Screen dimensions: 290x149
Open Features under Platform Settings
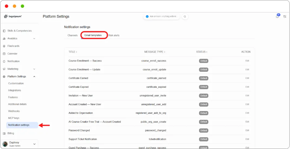13,97
